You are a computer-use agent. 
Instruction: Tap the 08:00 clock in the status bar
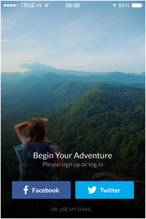click(x=73, y=5)
